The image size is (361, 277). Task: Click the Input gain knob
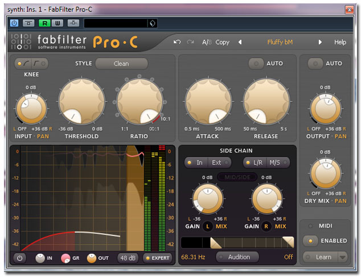31,109
